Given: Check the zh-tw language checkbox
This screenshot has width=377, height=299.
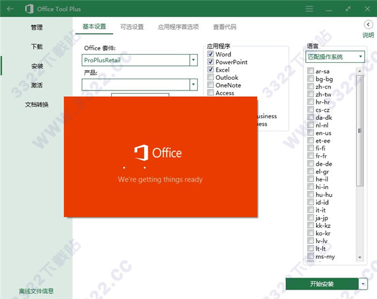Looking at the screenshot, I should (x=310, y=94).
